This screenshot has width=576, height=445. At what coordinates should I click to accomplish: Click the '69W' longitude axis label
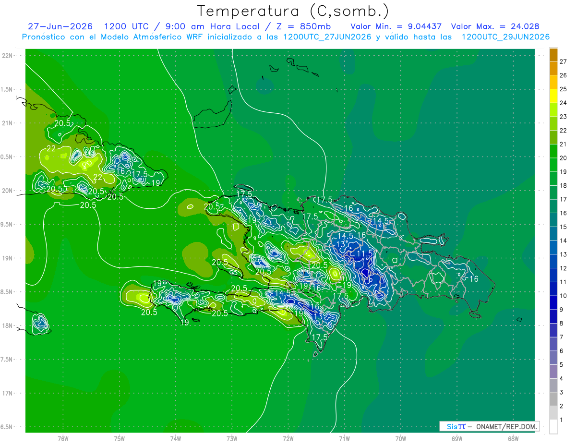tap(456, 439)
